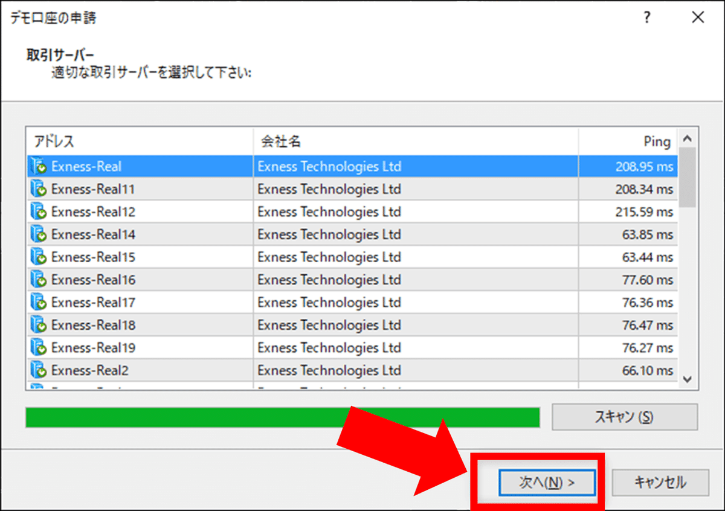Viewport: 725px width, 511px height.
Task: Click the 次へ(N) > next button
Action: 547,483
